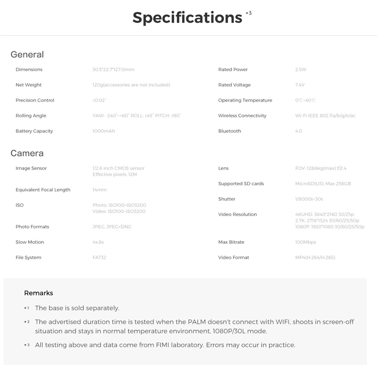The height and width of the screenshot is (377, 377).
Task: Click the Video Resolution label
Action: [x=238, y=214]
